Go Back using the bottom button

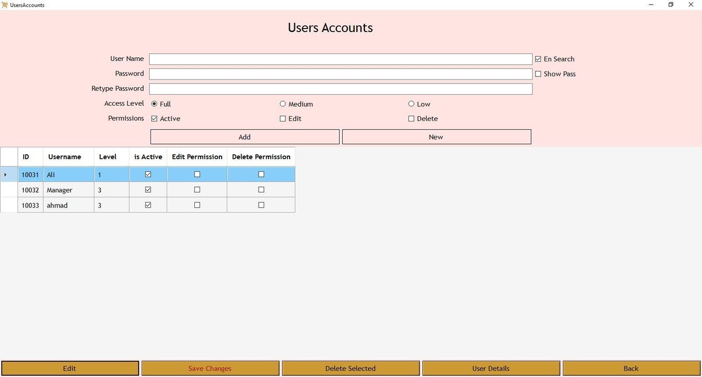631,368
